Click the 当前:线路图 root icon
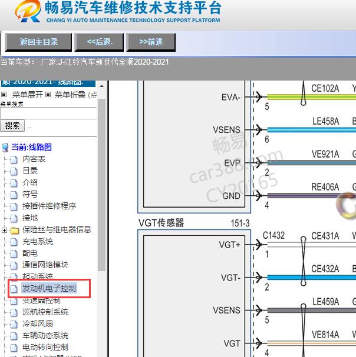The image size is (356, 357). pos(5,147)
